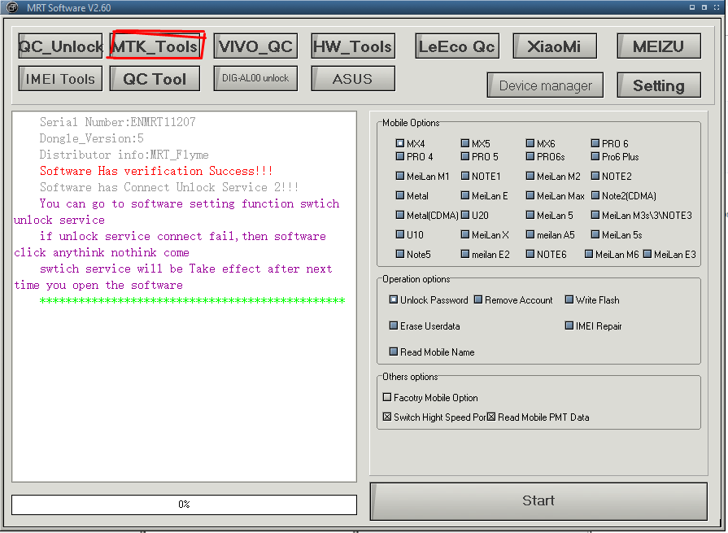The width and height of the screenshot is (728, 533).
Task: Click the 'Software Has verification Success!!!' line
Action: (156, 171)
